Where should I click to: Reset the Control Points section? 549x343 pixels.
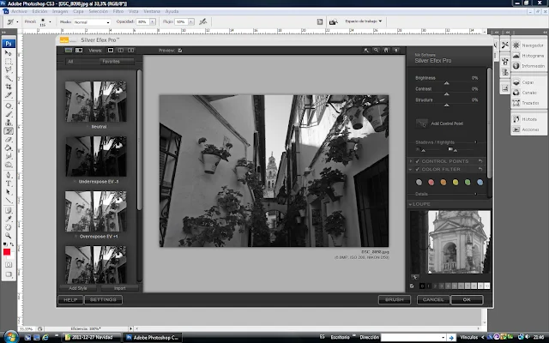[480, 161]
